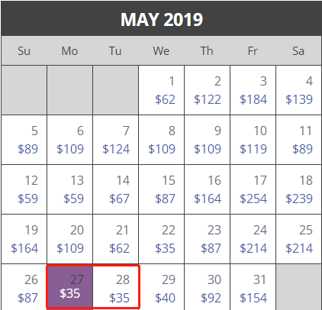The image size is (322, 310).
Task: Select May 1 priced at $62
Action: [x=161, y=90]
